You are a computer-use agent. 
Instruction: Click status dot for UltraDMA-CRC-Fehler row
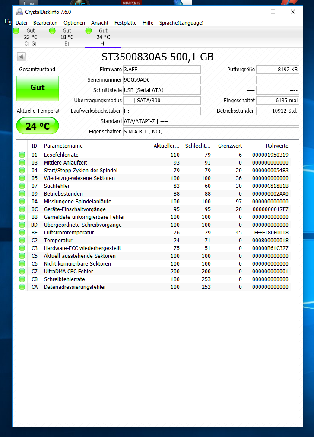(22, 272)
